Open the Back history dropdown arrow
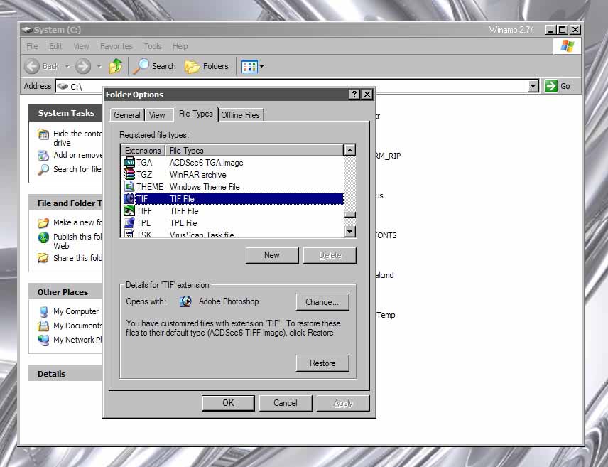 click(x=67, y=66)
